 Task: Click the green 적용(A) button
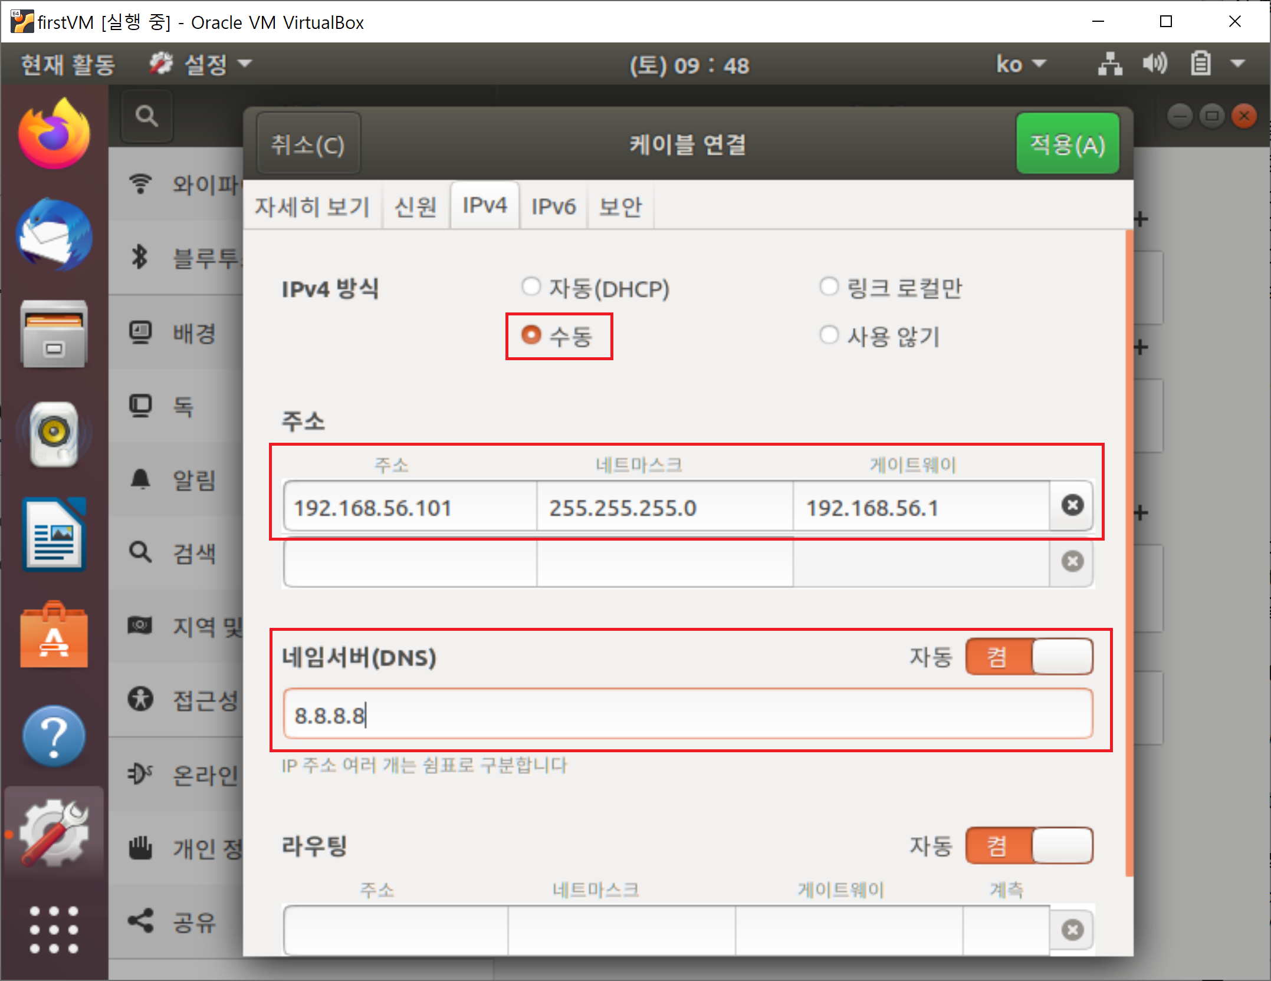pyautogui.click(x=1067, y=144)
